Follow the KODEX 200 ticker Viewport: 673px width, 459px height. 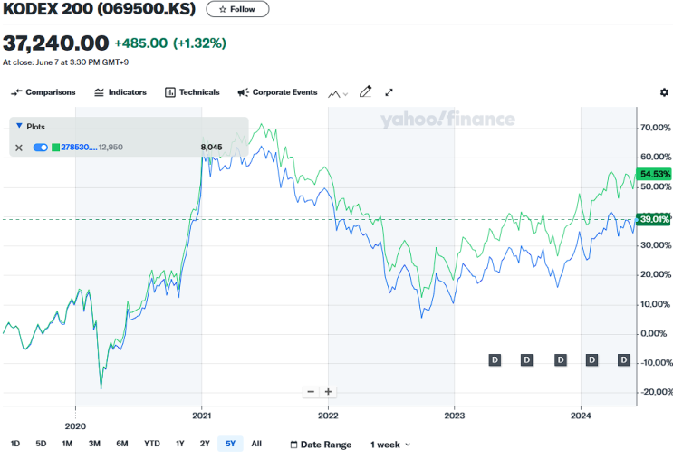[x=237, y=9]
